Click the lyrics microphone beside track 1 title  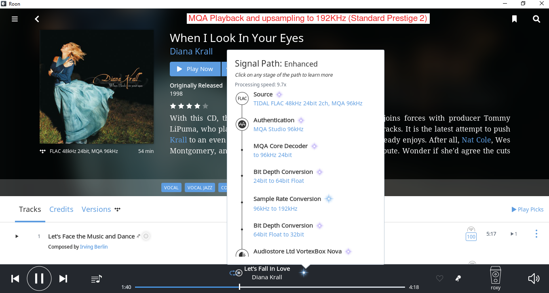pyautogui.click(x=139, y=236)
